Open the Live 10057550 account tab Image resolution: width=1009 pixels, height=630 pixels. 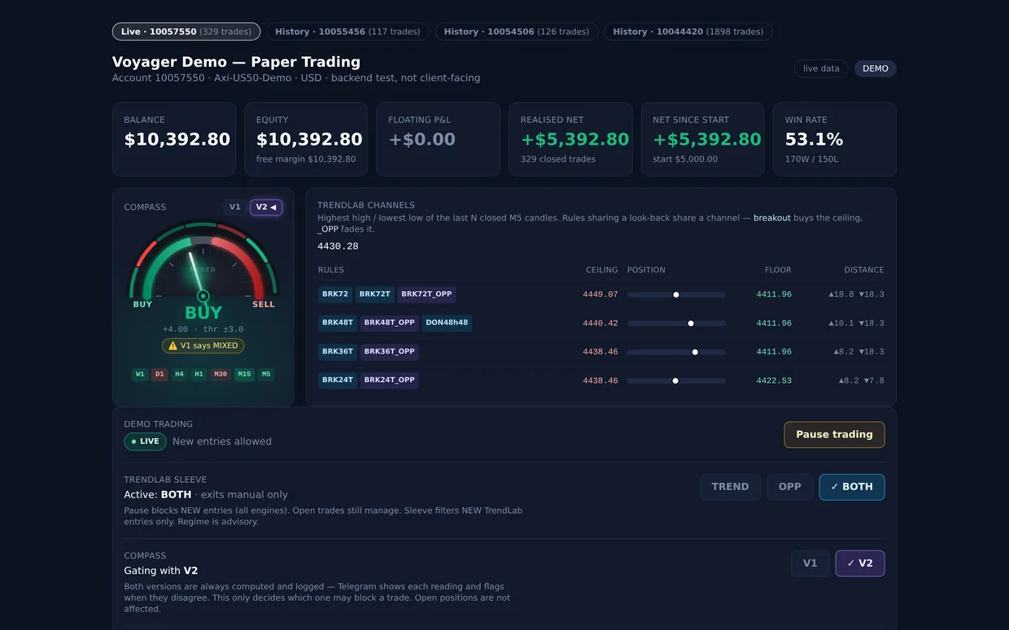pyautogui.click(x=186, y=32)
